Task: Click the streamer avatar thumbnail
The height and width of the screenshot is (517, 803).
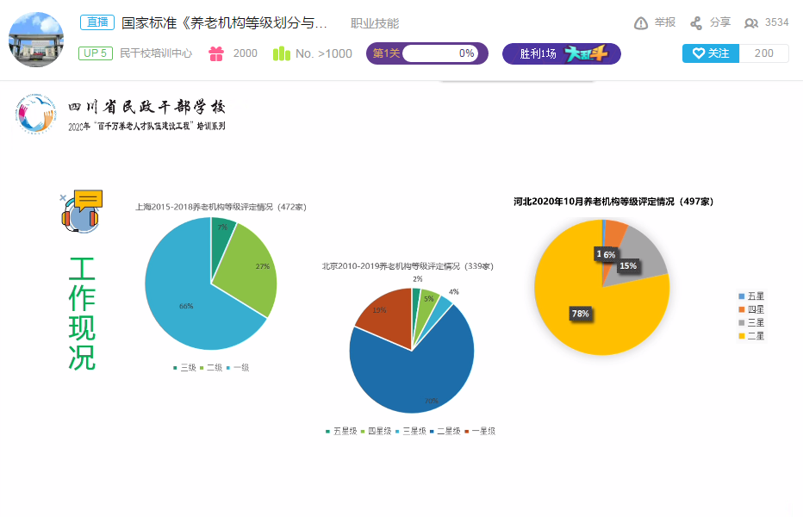Action: (36, 40)
